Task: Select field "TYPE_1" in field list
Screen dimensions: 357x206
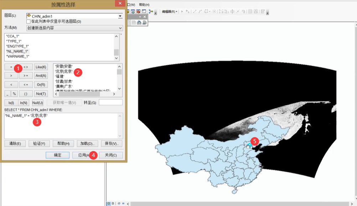Action: [14, 41]
